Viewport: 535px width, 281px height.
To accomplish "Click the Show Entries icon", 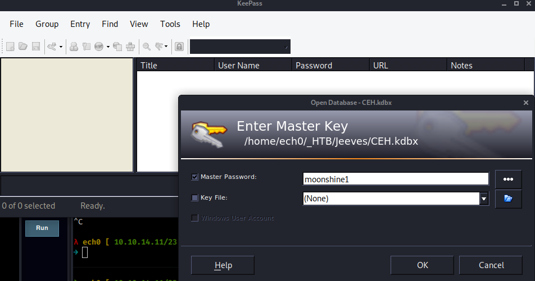I will coord(159,47).
